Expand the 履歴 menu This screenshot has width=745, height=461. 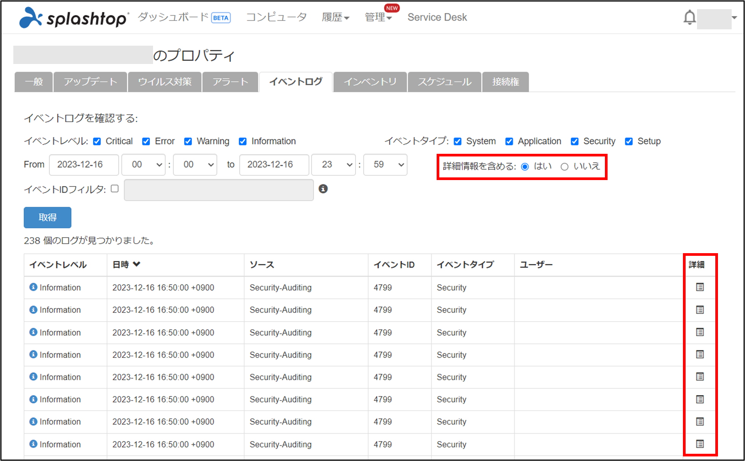click(x=335, y=18)
